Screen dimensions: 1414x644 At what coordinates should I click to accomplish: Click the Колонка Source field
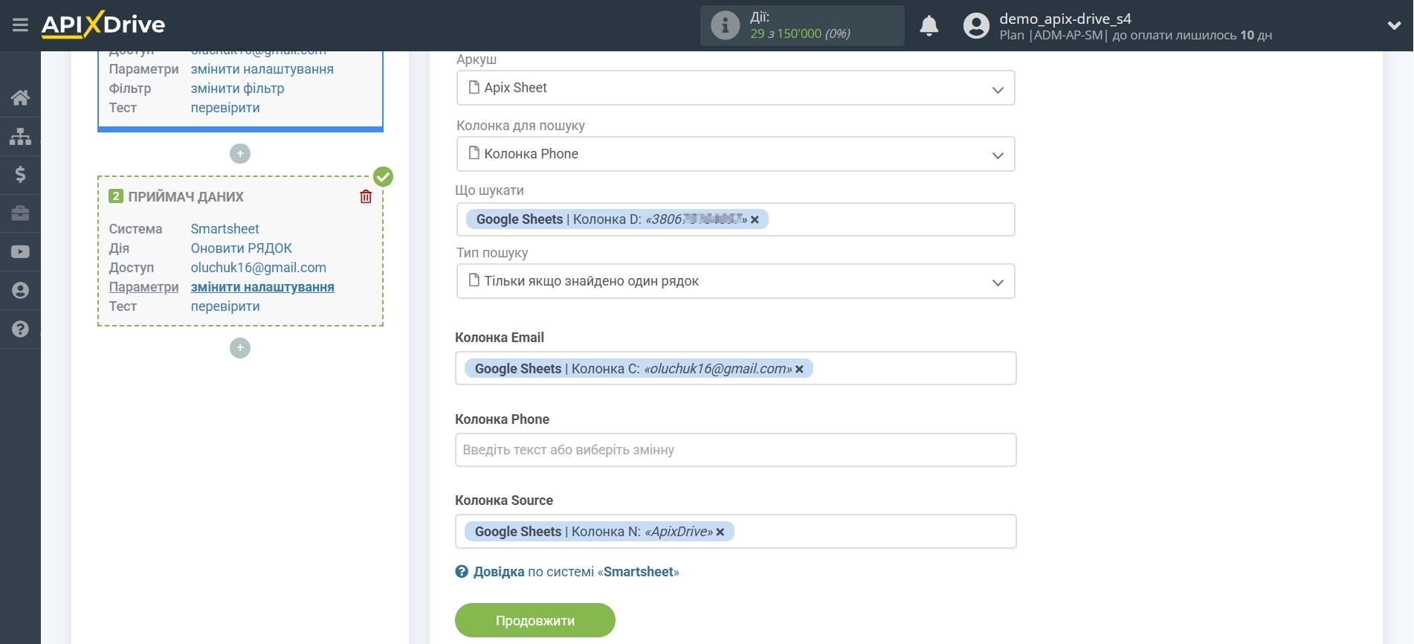[735, 531]
